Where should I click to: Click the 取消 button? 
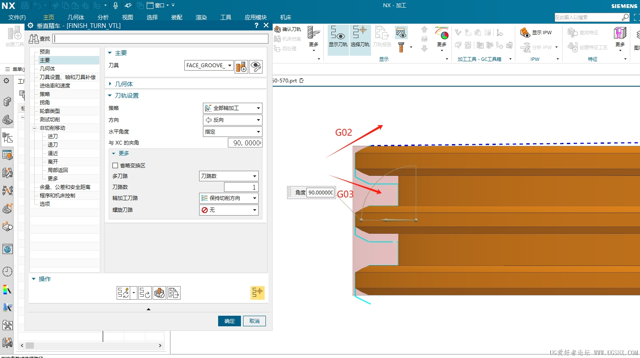pos(254,321)
